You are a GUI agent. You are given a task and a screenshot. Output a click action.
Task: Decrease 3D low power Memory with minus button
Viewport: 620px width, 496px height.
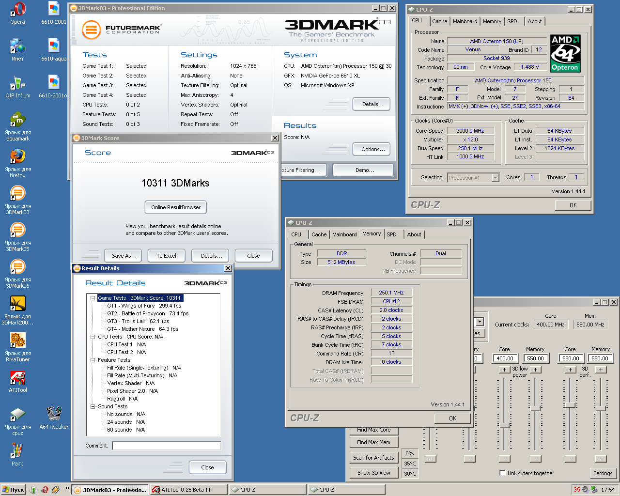point(535,459)
